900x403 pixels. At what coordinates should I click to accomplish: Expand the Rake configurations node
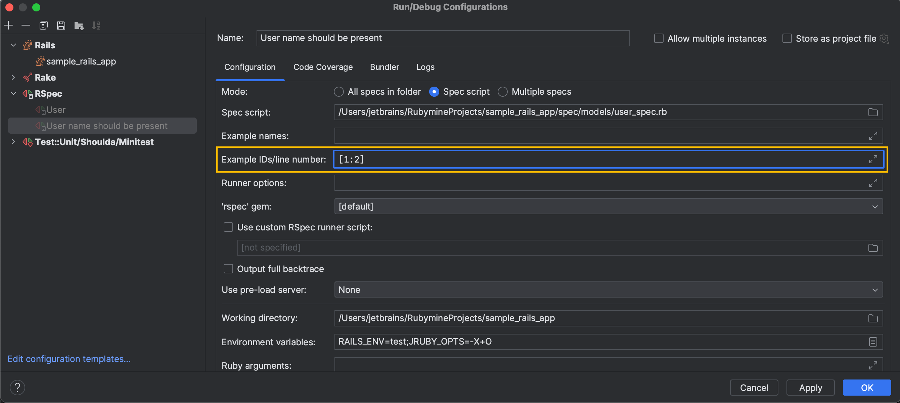13,77
